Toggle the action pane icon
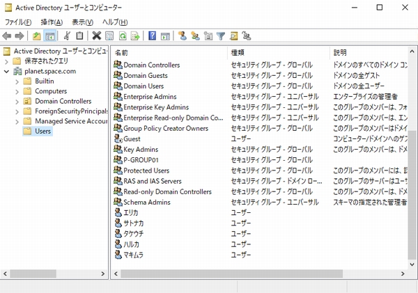The width and height of the screenshot is (418, 293). [165, 35]
